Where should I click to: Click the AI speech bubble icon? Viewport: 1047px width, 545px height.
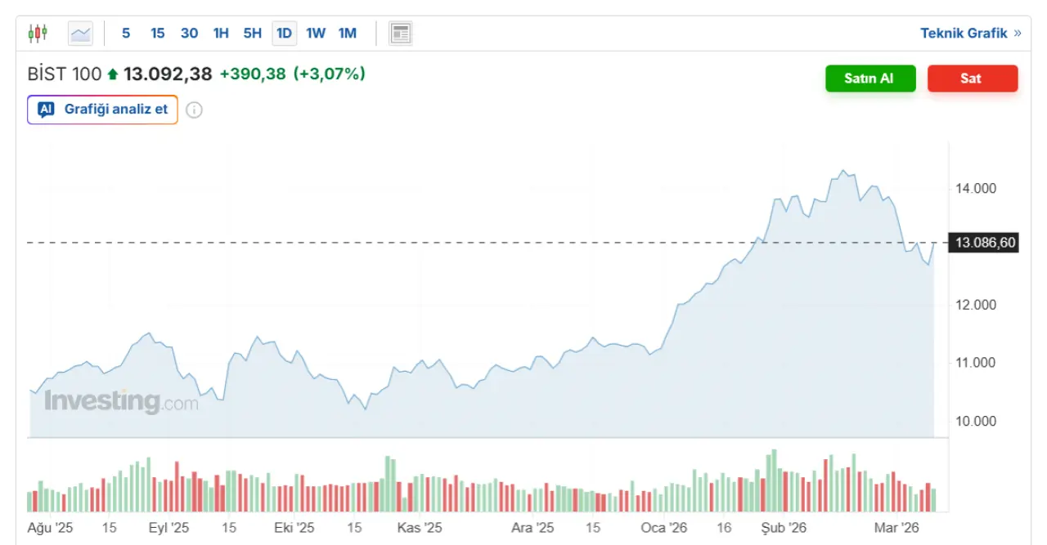coord(47,109)
